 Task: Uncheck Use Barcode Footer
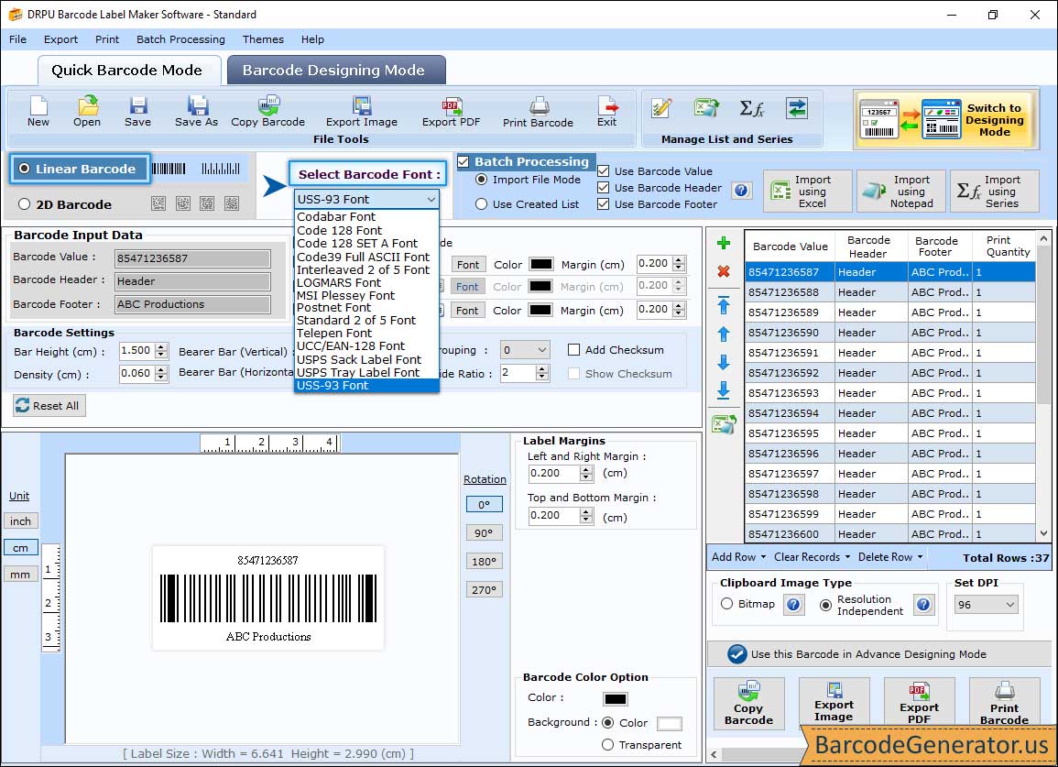click(604, 204)
